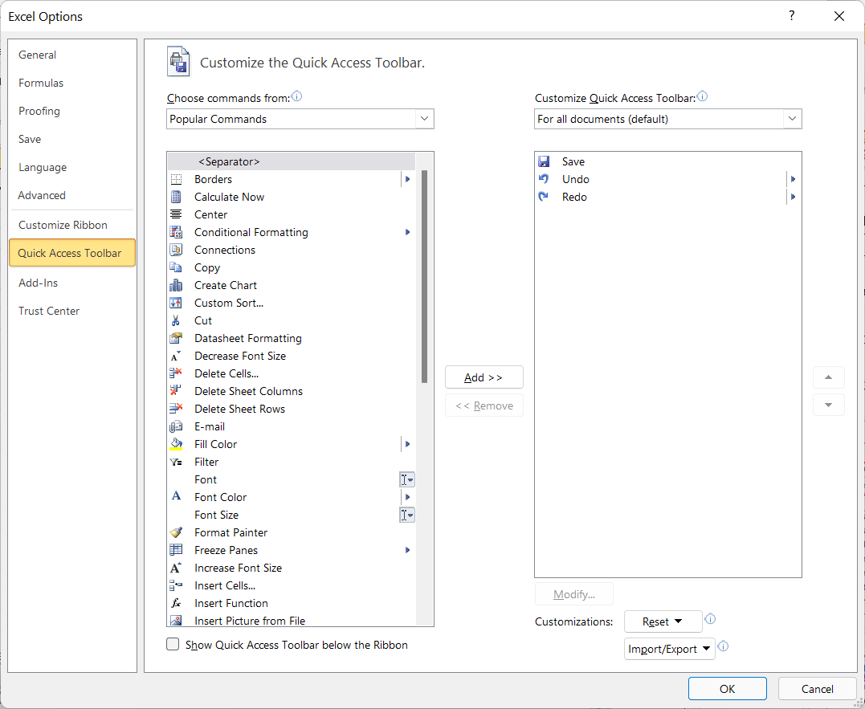Open the Trust Center category
This screenshot has height=709, width=865.
[x=49, y=311]
